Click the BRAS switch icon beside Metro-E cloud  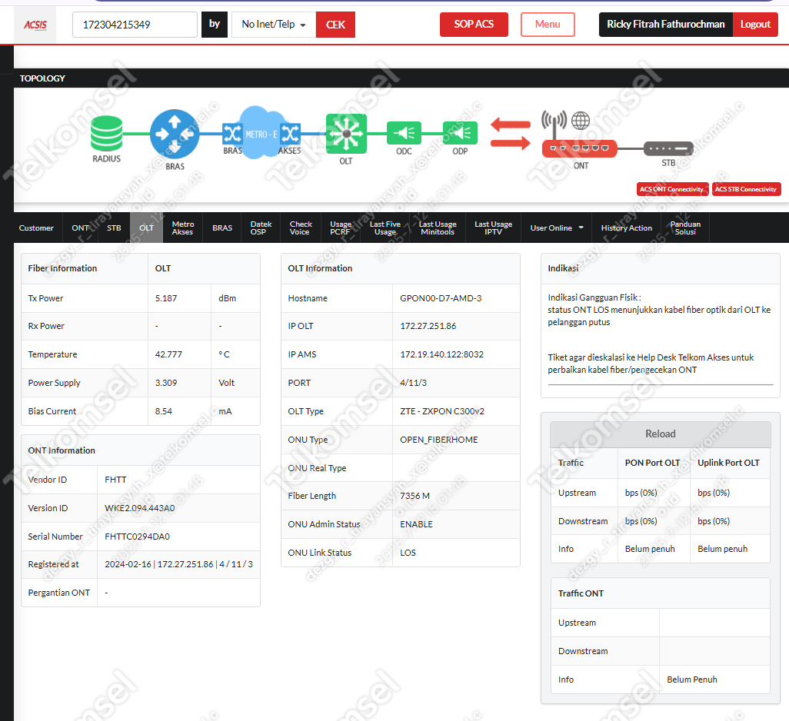tap(232, 134)
